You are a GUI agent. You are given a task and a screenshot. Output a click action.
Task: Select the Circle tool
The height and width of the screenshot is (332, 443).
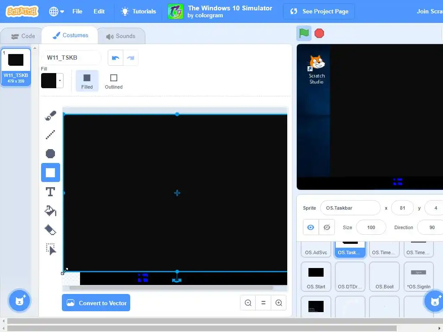tap(51, 153)
